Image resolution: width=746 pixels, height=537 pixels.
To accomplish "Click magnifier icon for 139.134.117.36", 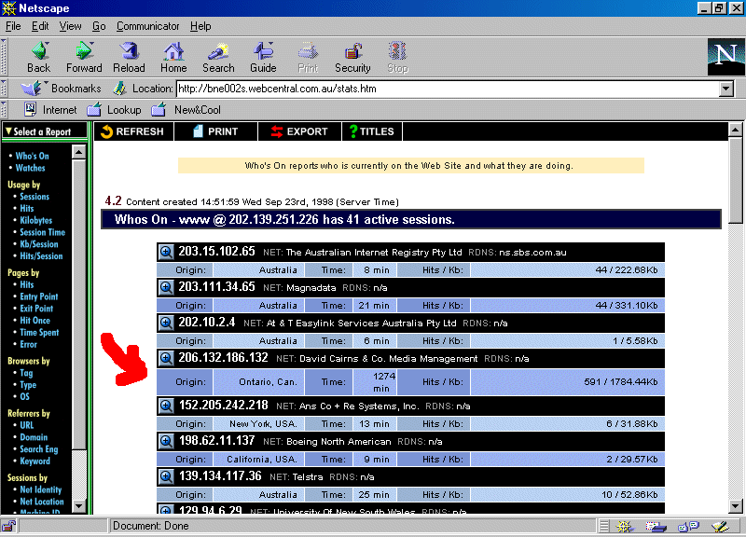I will [166, 476].
